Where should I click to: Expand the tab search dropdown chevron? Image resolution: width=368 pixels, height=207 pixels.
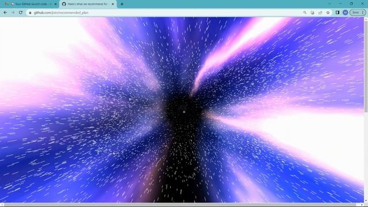329,4
